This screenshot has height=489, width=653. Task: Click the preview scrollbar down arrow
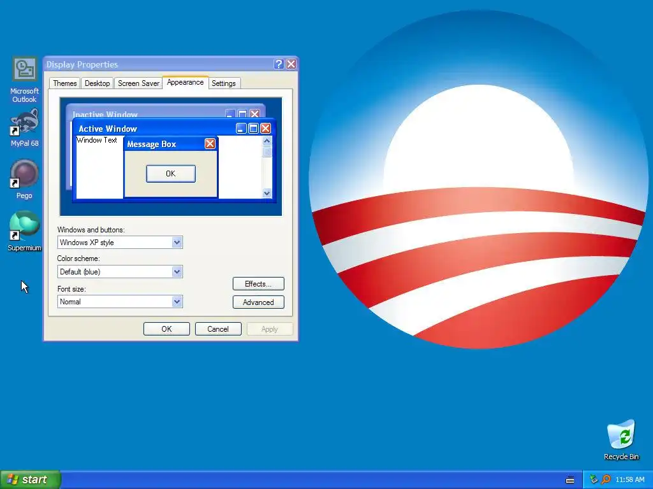[267, 193]
